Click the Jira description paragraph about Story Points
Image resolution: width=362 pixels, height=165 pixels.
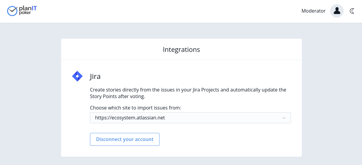pos(188,93)
